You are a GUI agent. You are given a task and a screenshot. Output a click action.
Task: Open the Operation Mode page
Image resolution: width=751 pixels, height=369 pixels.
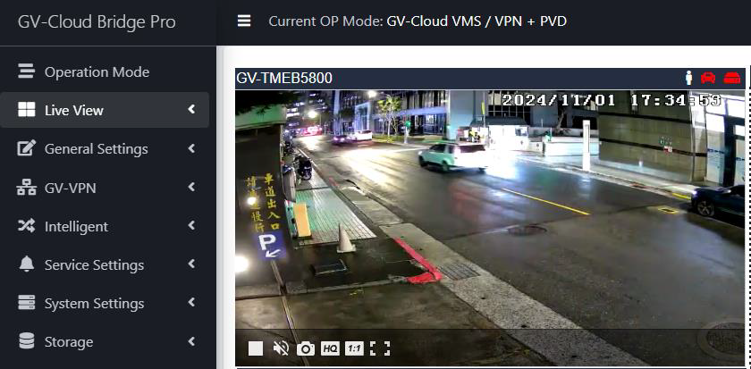97,71
